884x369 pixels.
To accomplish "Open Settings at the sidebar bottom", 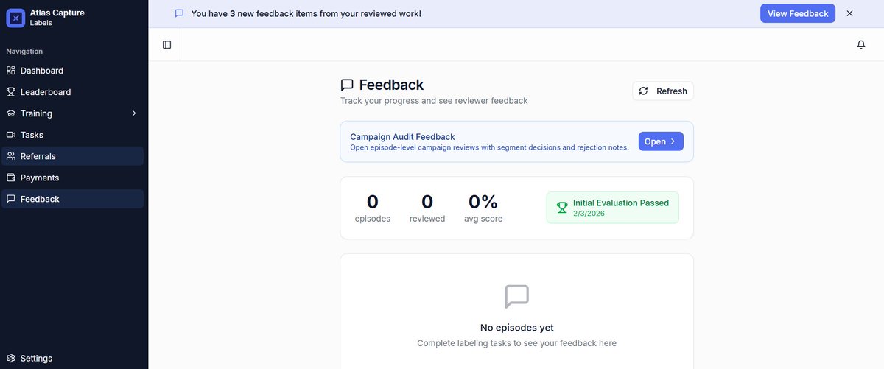I will tap(72, 359).
